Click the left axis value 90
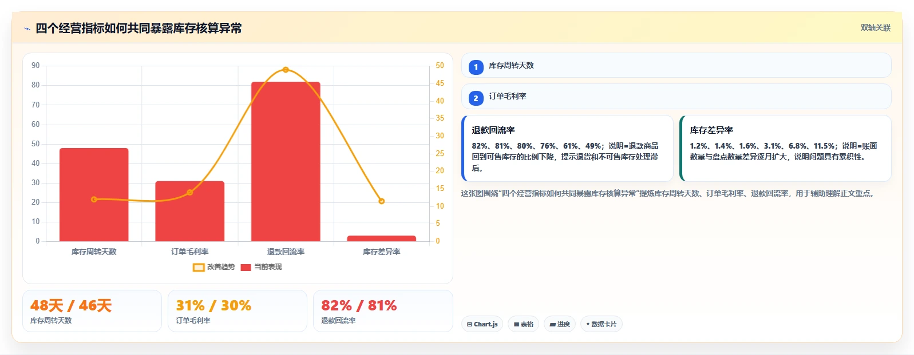 tap(35, 66)
